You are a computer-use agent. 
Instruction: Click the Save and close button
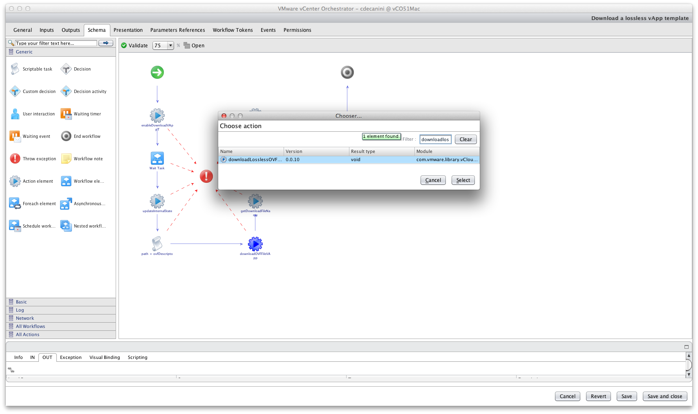coord(664,396)
